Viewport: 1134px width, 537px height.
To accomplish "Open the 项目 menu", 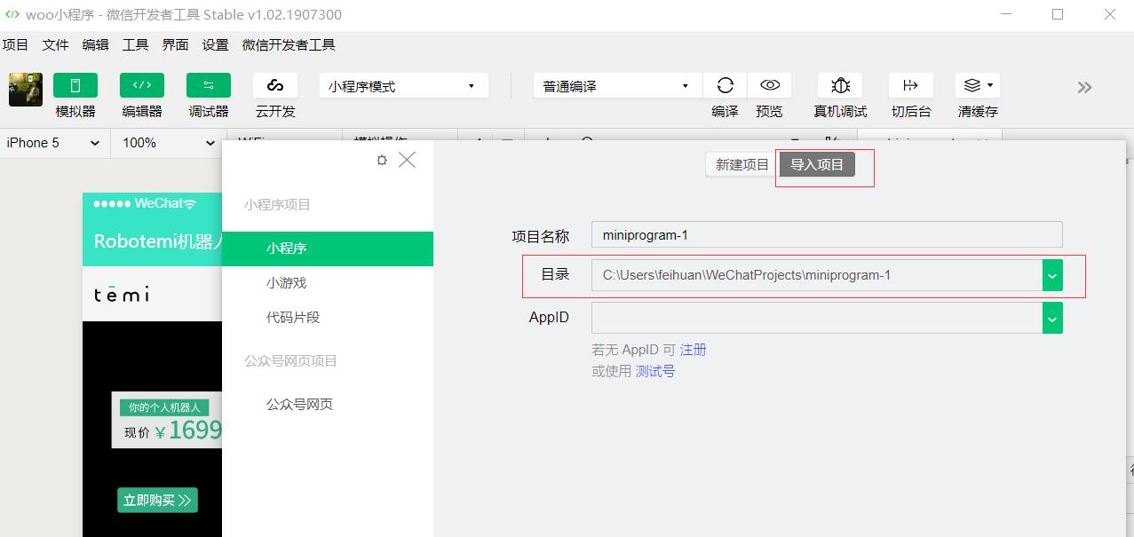I will pos(15,45).
